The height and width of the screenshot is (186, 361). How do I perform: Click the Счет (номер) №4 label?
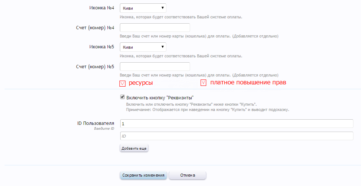(x=95, y=27)
